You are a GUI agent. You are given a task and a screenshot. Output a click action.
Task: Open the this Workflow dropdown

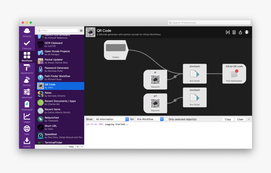tap(149, 119)
